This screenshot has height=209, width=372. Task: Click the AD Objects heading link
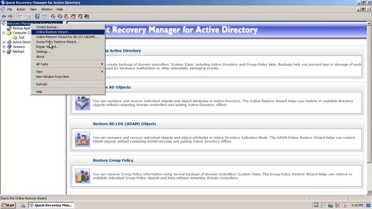(118, 87)
